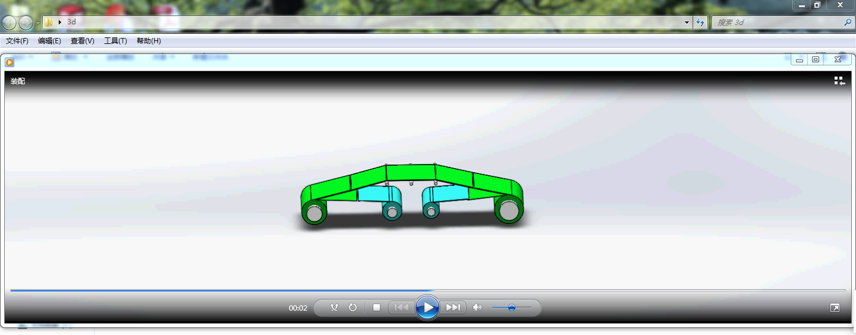Image resolution: width=856 pixels, height=335 pixels.
Task: Open the 编辑(E) menu
Action: (49, 41)
